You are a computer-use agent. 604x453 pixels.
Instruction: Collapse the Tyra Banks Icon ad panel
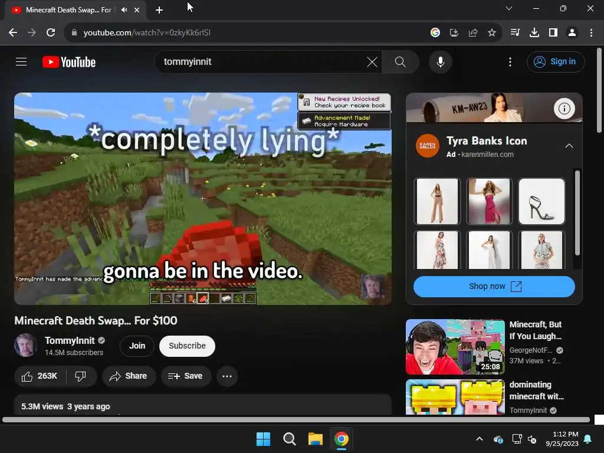click(569, 146)
